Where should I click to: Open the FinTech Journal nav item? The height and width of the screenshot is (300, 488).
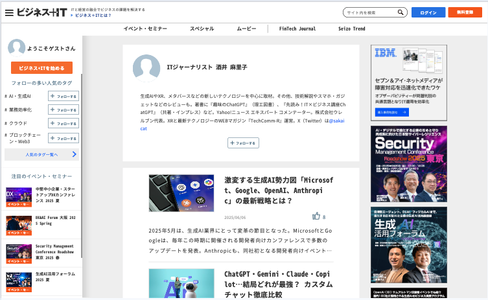[297, 29]
